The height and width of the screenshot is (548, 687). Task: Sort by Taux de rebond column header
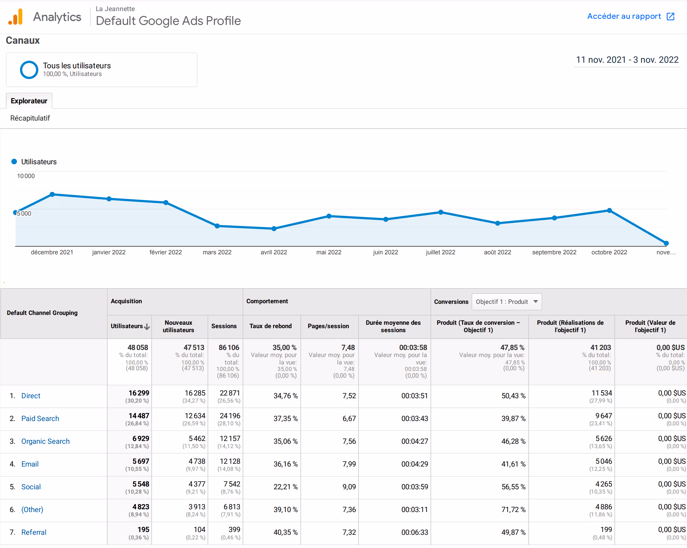click(270, 326)
